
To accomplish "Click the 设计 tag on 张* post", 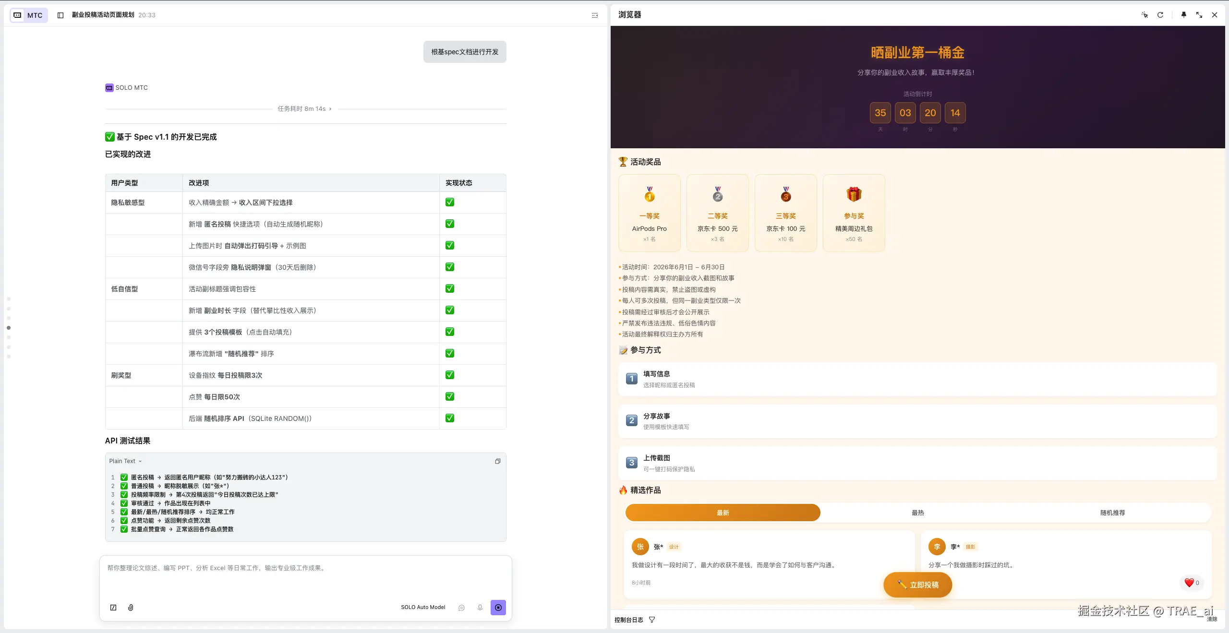I will (674, 547).
